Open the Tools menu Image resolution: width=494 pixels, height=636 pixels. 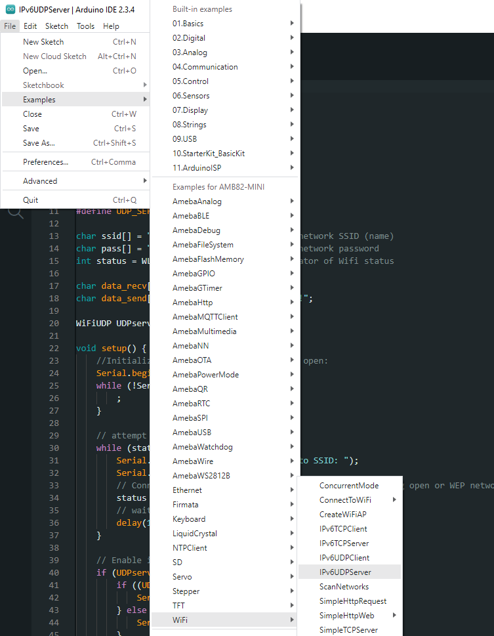point(85,26)
